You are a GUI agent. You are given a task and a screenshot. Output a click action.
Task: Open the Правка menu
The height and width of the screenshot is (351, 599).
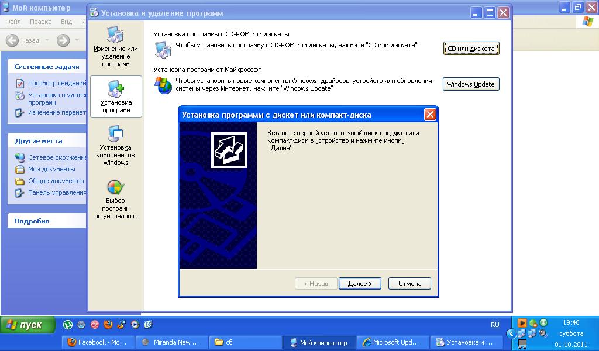tap(41, 22)
